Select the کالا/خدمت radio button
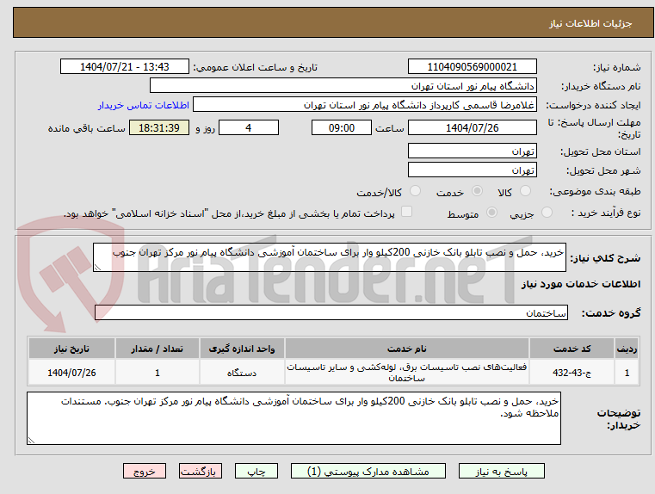 415,191
